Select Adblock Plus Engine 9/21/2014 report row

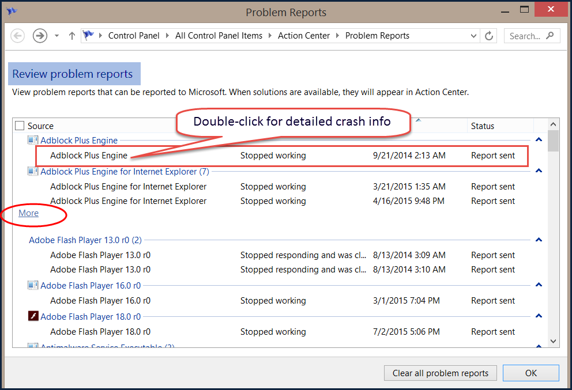pyautogui.click(x=282, y=156)
